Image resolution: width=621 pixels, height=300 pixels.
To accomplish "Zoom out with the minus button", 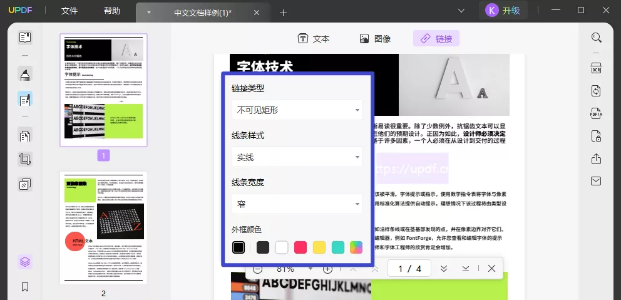I will point(257,269).
